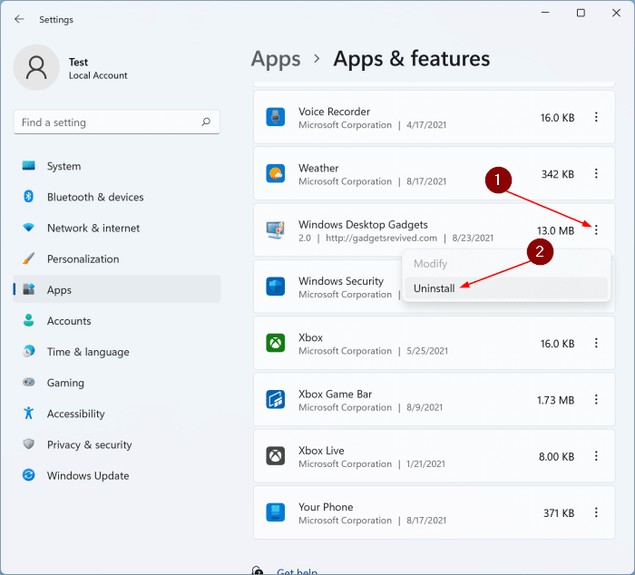Click the Your Phone app icon
The image size is (635, 575).
[276, 512]
